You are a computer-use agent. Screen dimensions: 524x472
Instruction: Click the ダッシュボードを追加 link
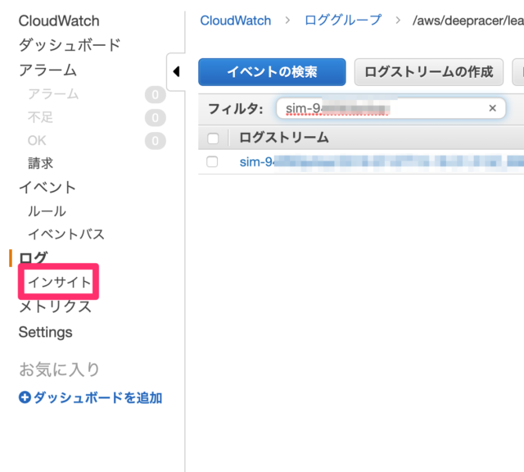98,397
